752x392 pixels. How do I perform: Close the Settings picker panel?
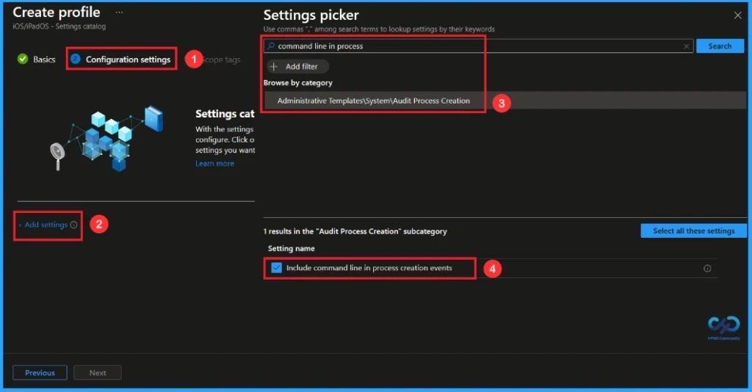click(737, 15)
